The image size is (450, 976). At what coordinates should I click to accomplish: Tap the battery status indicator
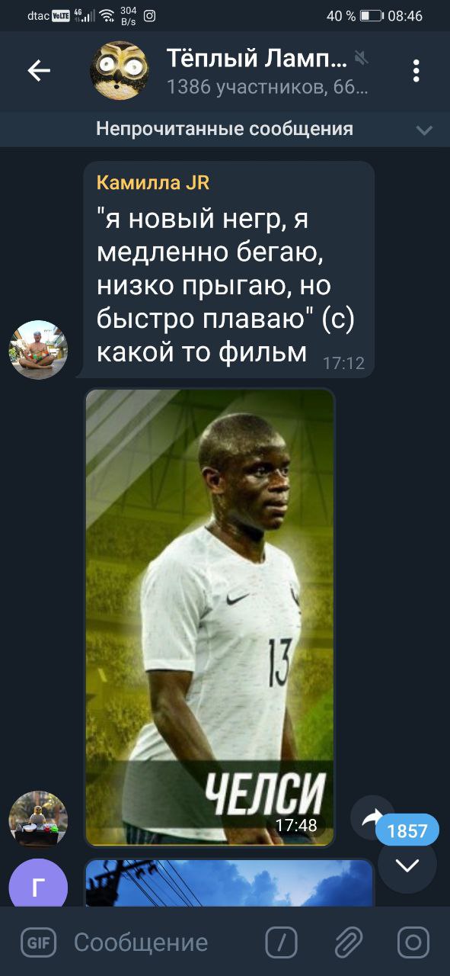[x=371, y=15]
